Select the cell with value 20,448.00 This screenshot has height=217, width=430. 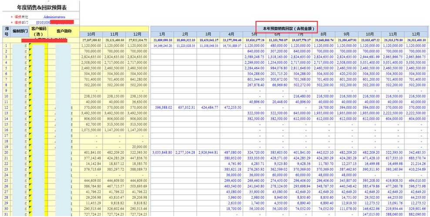click(277, 102)
